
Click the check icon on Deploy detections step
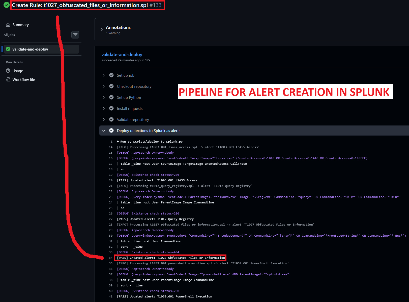[x=111, y=131]
